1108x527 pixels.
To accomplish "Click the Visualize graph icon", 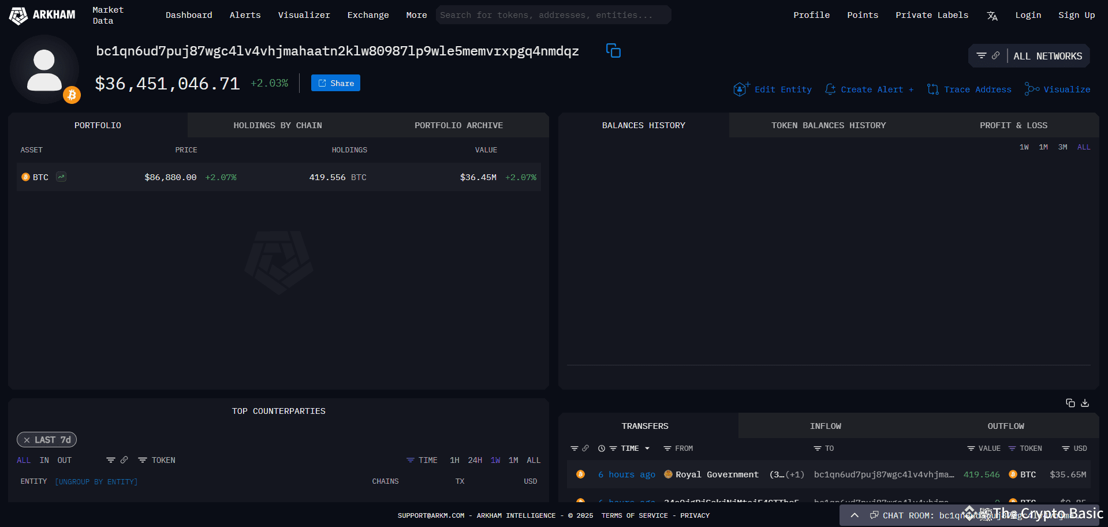I will [x=1032, y=89].
